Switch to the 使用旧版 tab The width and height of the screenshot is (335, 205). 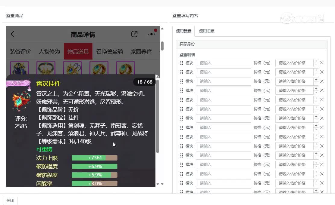point(207,31)
